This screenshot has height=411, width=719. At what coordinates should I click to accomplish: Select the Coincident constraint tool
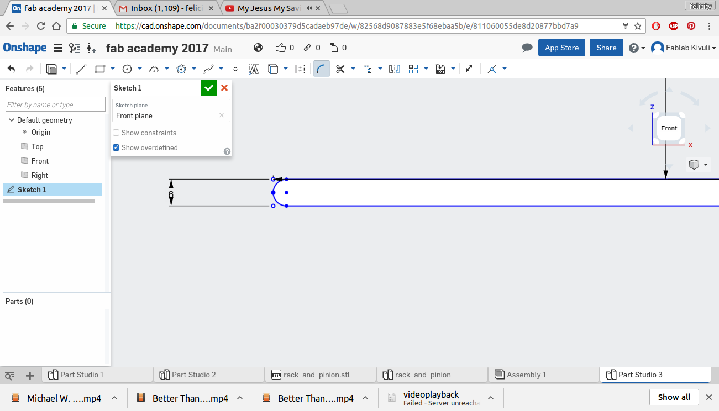(492, 69)
